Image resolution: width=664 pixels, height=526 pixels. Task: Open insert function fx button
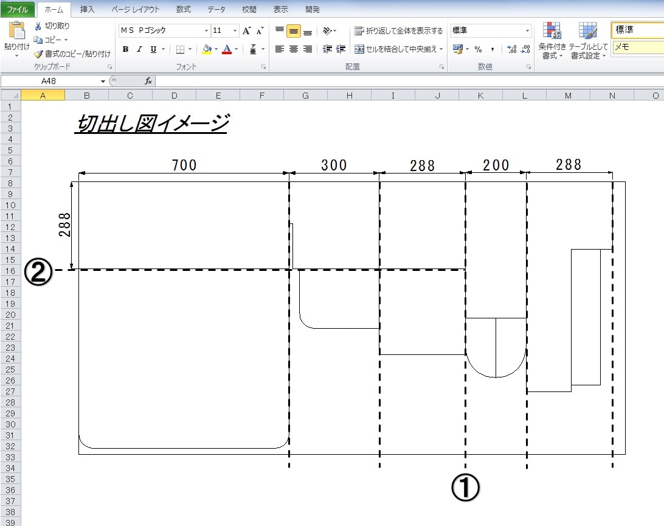(x=148, y=80)
